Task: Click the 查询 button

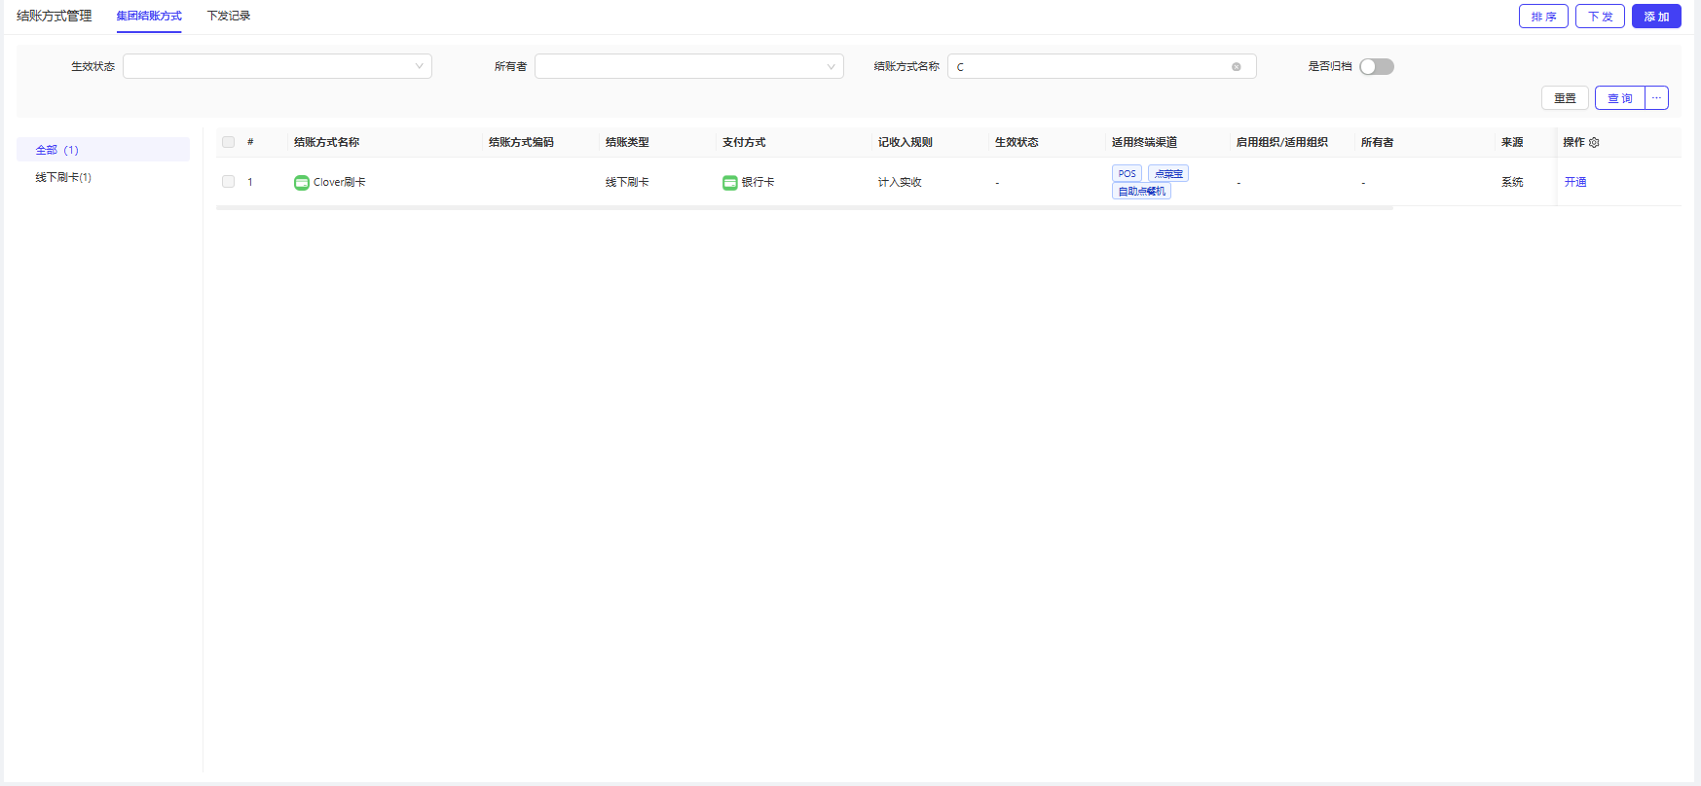Action: (x=1620, y=98)
